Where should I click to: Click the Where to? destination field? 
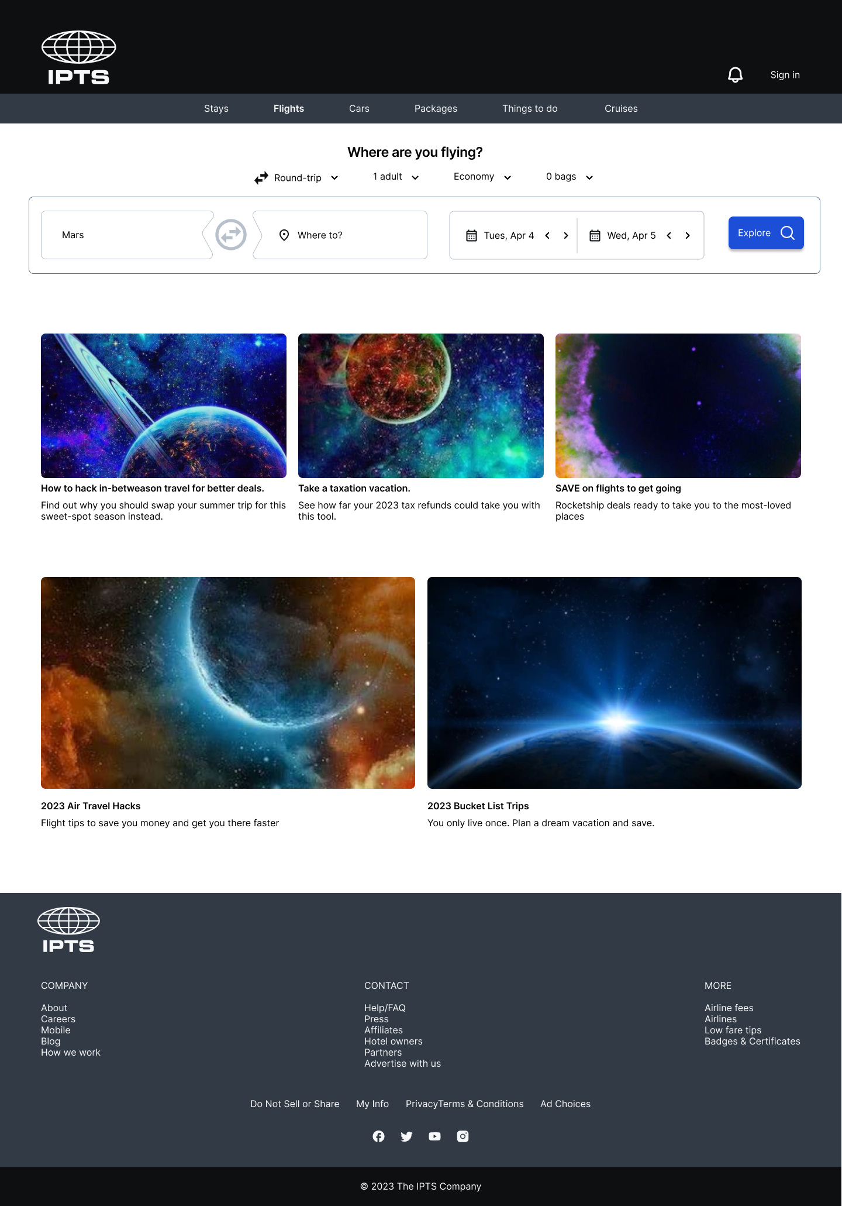pos(340,235)
